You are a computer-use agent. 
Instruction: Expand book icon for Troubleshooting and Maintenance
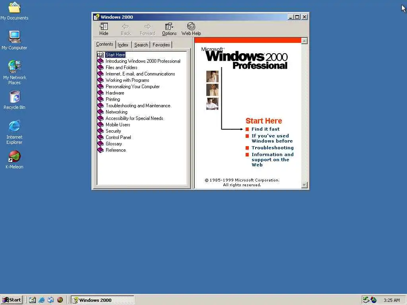(101, 106)
